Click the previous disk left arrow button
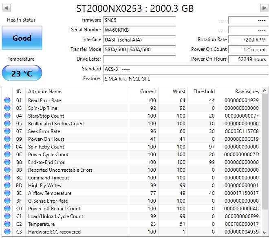 pyautogui.click(x=7, y=8)
